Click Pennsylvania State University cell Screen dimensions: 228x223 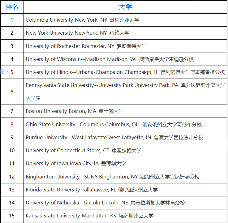125,92
